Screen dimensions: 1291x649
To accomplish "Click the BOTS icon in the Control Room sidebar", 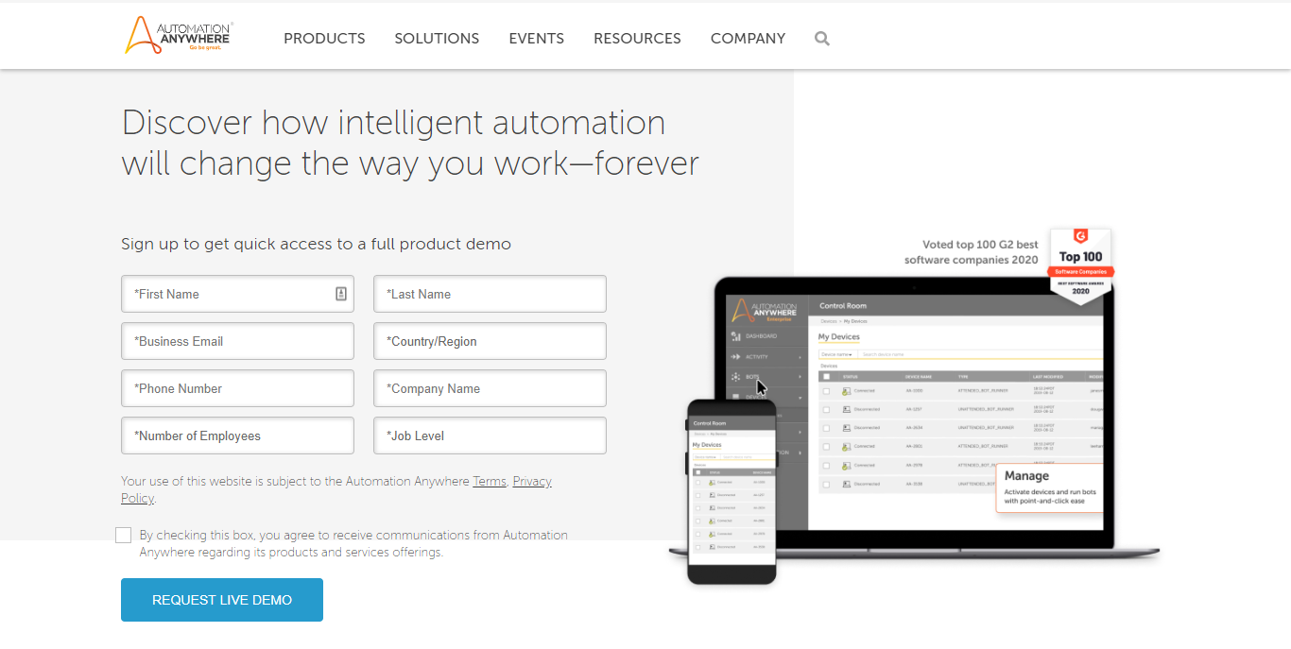I will pos(734,376).
